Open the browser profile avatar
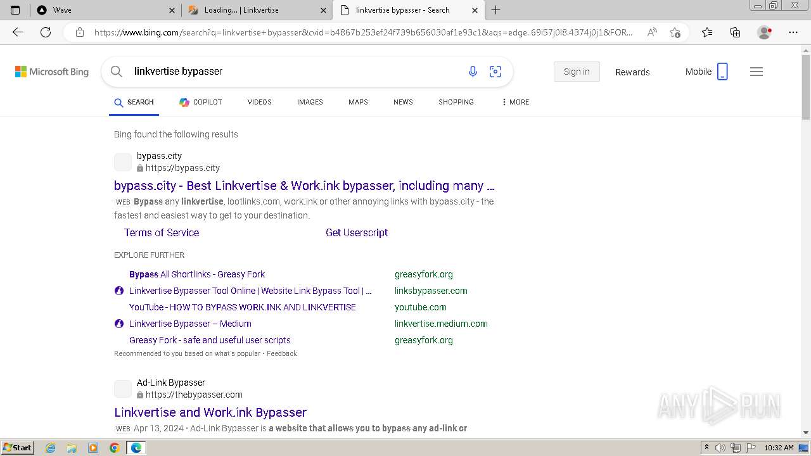The width and height of the screenshot is (811, 456). coord(765,32)
